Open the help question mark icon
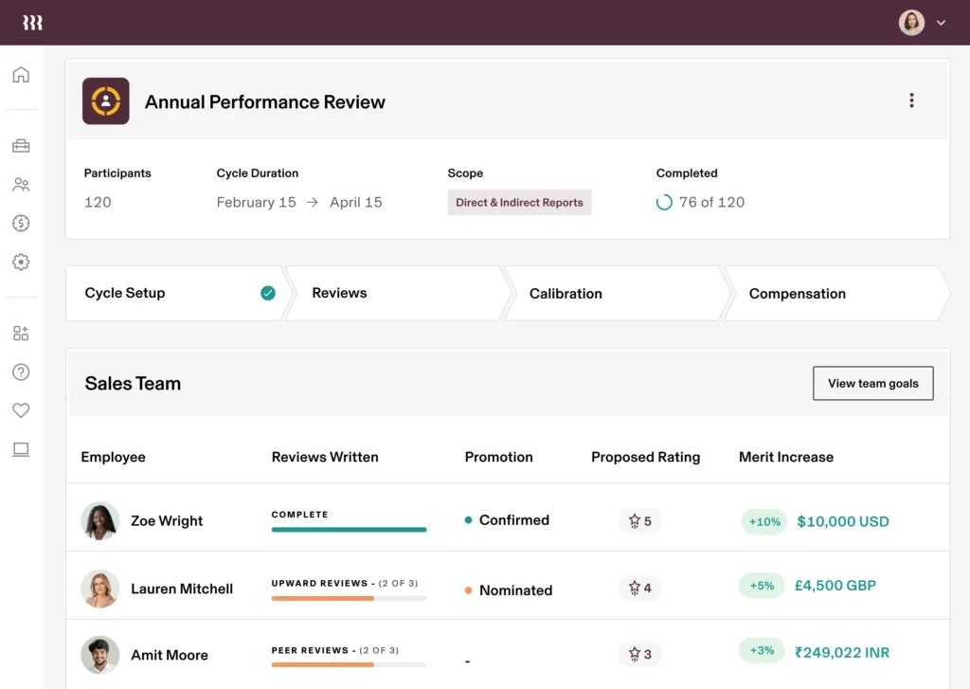This screenshot has height=689, width=970. [x=21, y=372]
